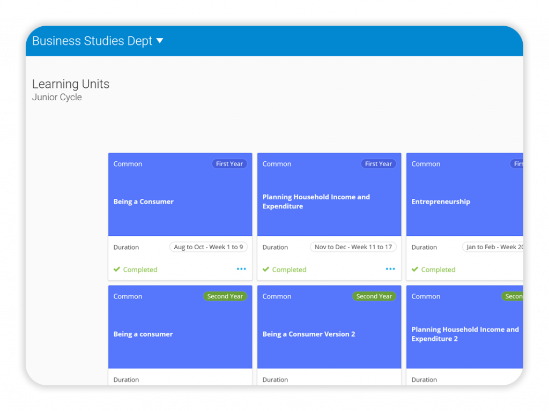Expand the Aug to Oct duration selector
This screenshot has height=411, width=549.
[x=208, y=247]
